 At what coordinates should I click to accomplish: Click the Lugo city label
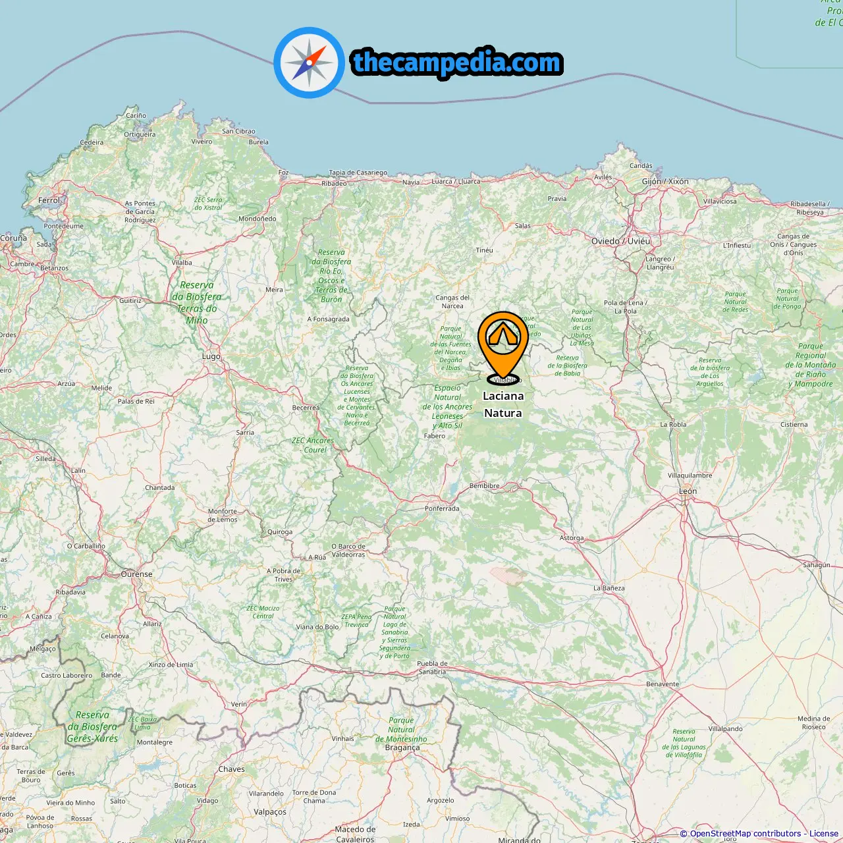coord(211,356)
